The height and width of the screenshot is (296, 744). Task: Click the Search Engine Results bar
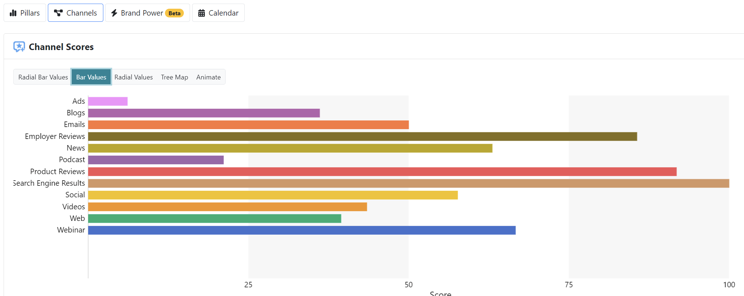point(408,184)
